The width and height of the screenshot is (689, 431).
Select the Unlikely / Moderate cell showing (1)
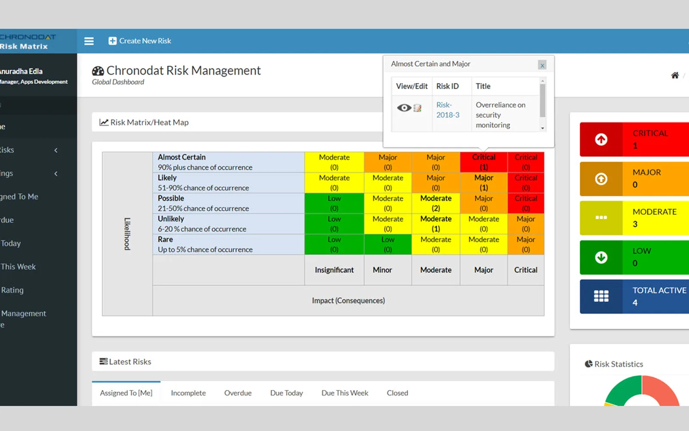[x=436, y=224]
